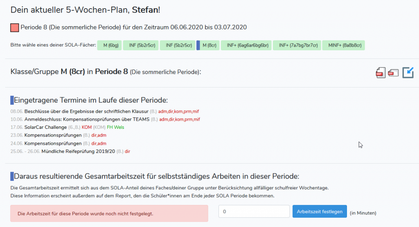Click the Mündliche Reifeprüfung 2019/20 entry

[x=78, y=151]
